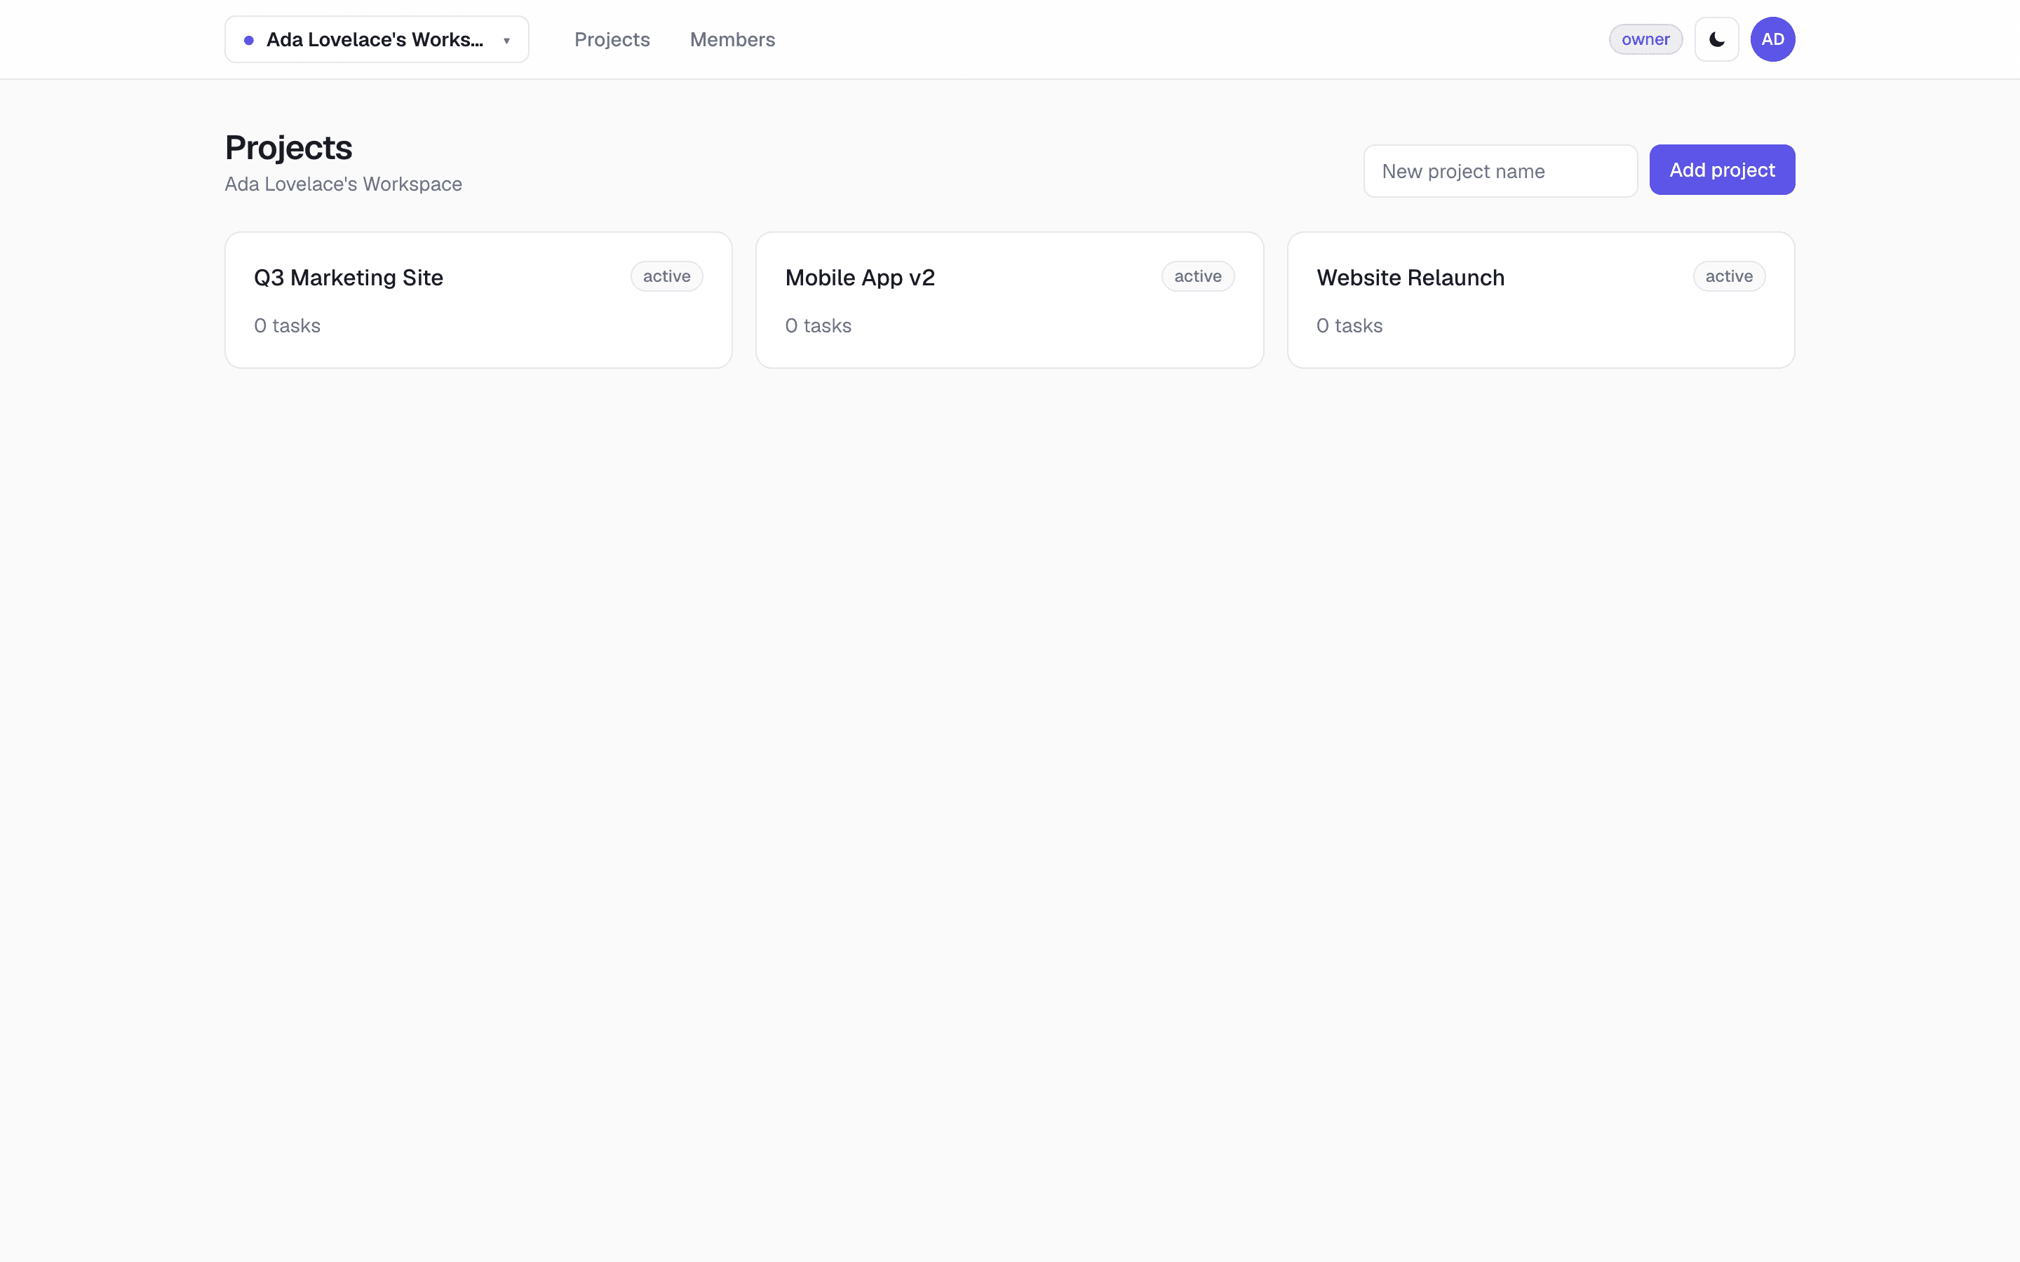Click the owner role badge

[x=1645, y=39]
